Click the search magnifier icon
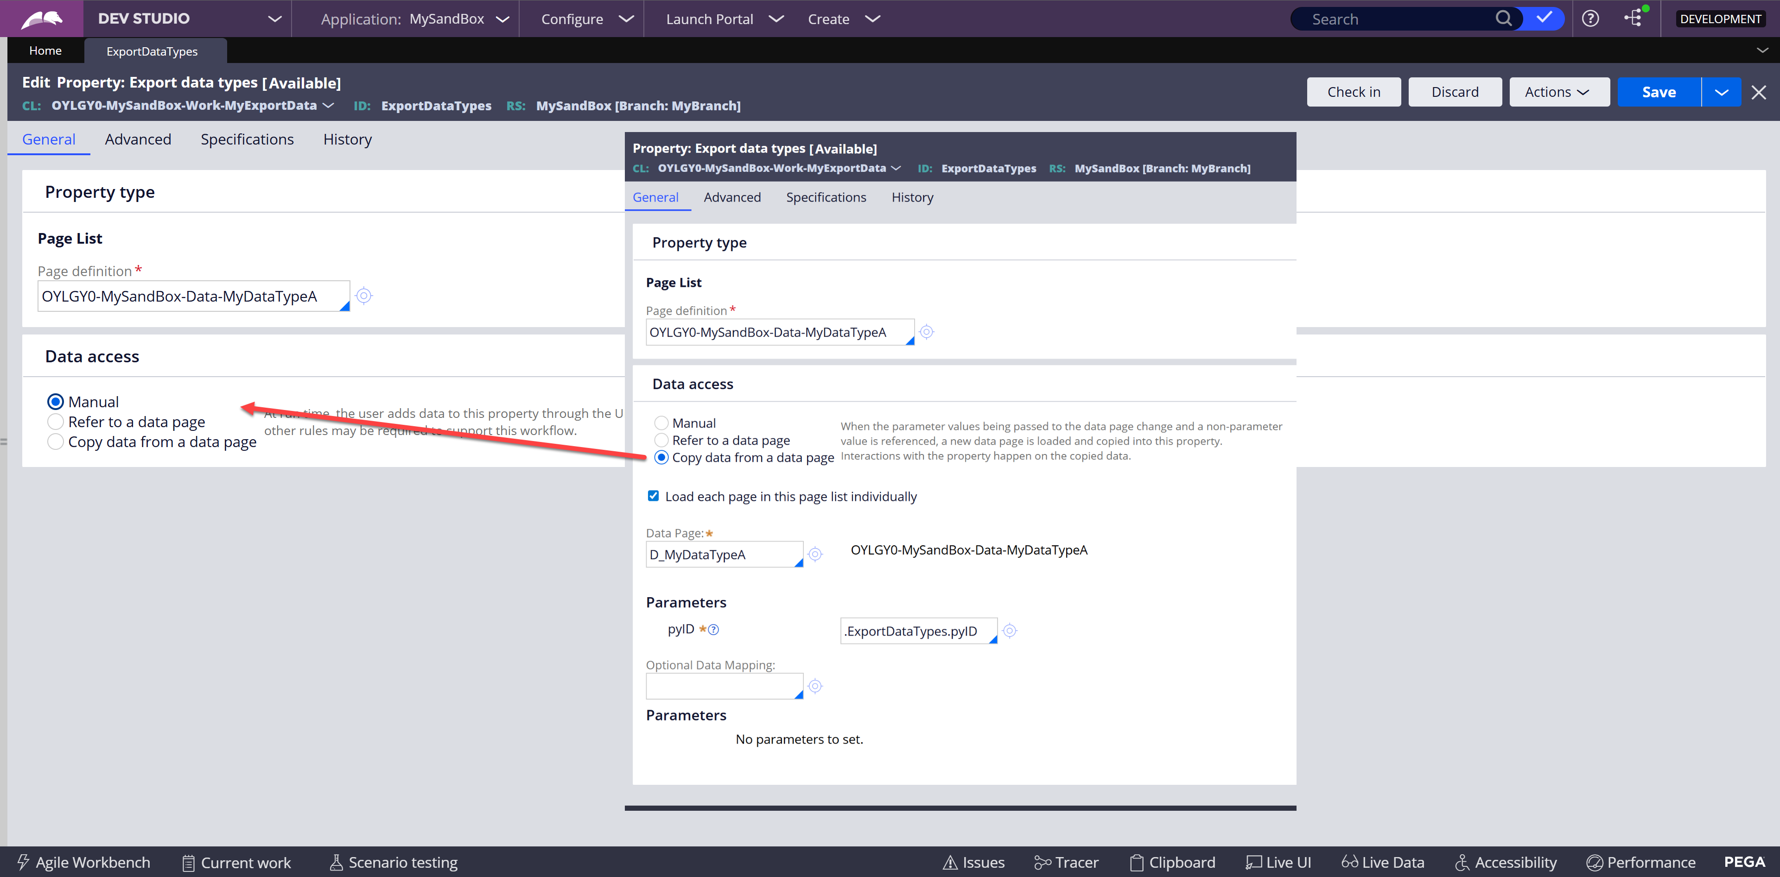 point(1504,19)
